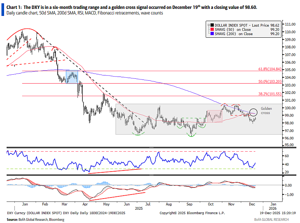Click red SMAVG (50) legend swatch

[212, 30]
